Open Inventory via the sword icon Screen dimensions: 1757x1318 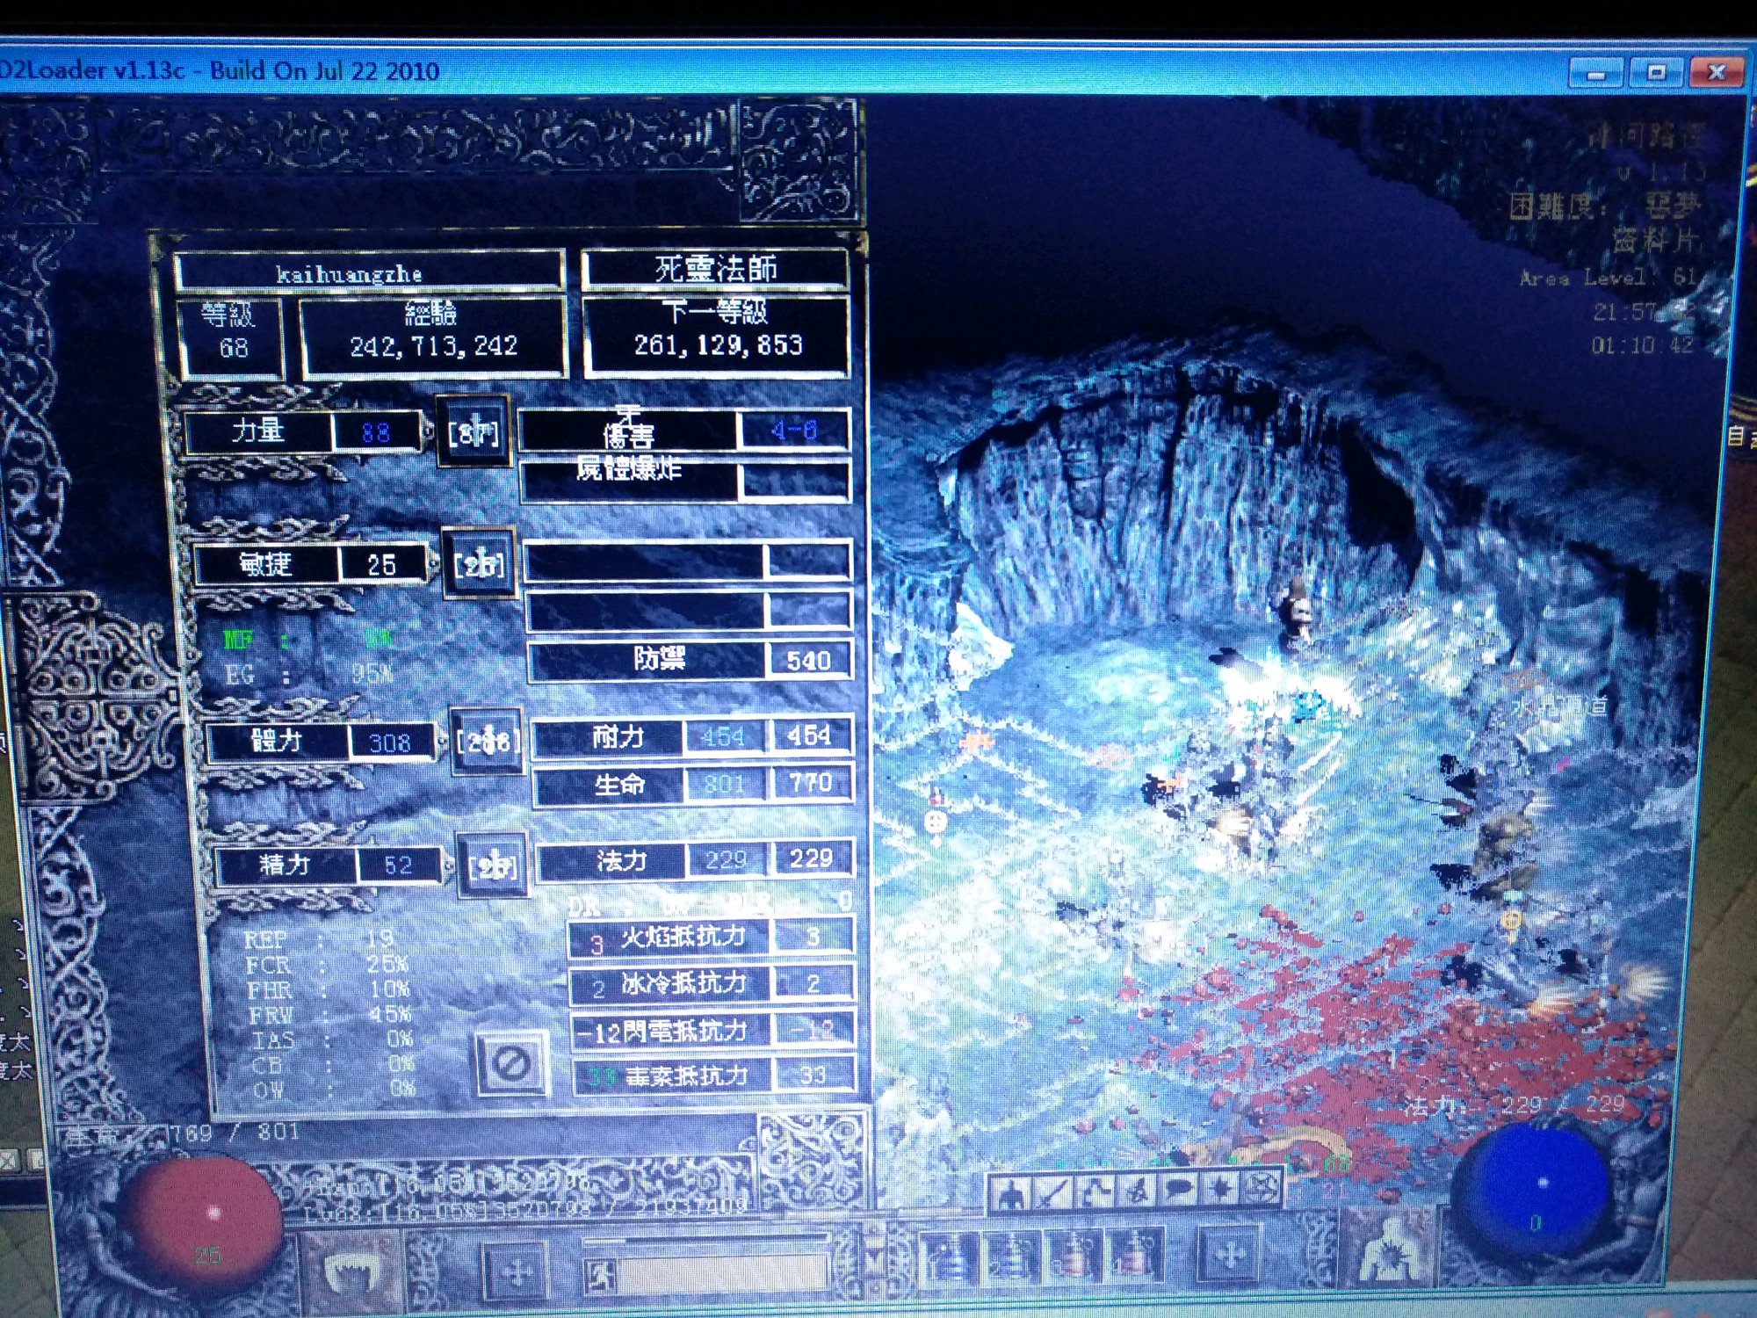[1053, 1192]
